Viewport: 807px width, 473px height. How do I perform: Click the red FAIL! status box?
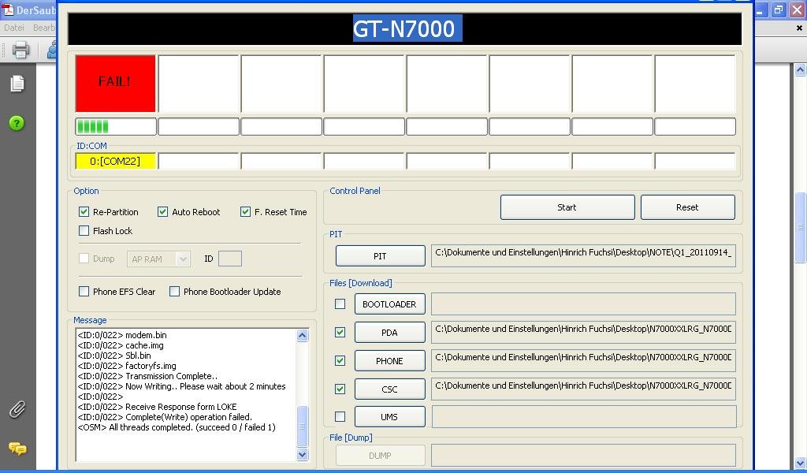point(115,84)
